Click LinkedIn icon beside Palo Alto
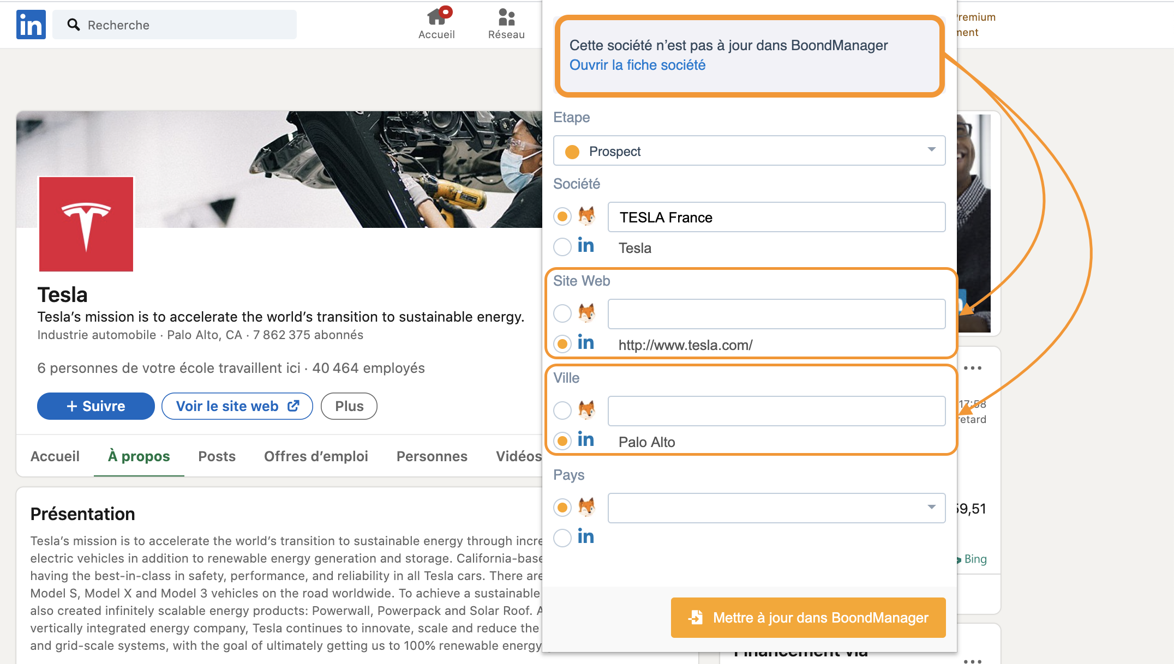This screenshot has width=1174, height=664. [x=586, y=440]
